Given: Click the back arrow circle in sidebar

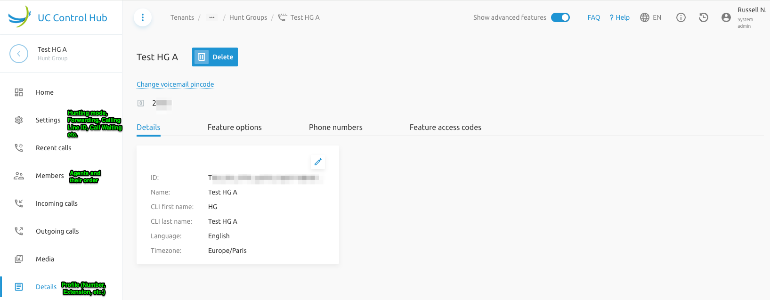Looking at the screenshot, I should tap(19, 54).
